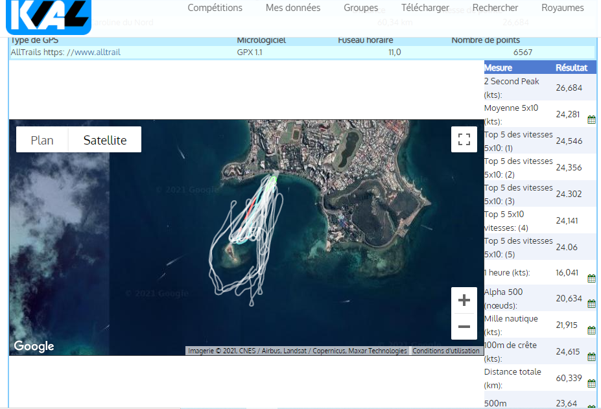Open calendar icon for Moyenne 5x10
The height and width of the screenshot is (409, 601).
click(x=591, y=120)
